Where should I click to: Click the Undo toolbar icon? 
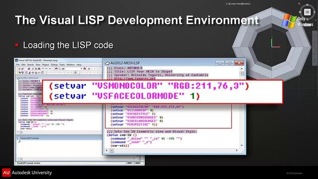pyautogui.click(x=43, y=69)
